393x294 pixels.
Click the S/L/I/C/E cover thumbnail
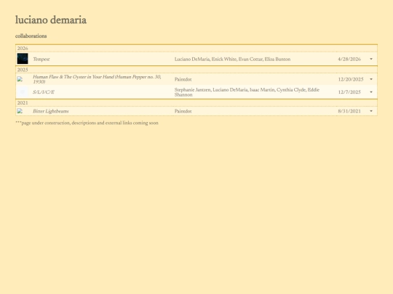pyautogui.click(x=23, y=92)
